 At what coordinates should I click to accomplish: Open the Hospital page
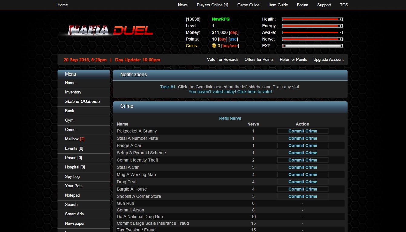pyautogui.click(x=84, y=167)
